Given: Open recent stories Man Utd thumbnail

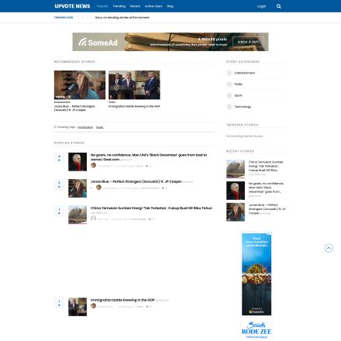Looking at the screenshot, I should click(236, 191).
